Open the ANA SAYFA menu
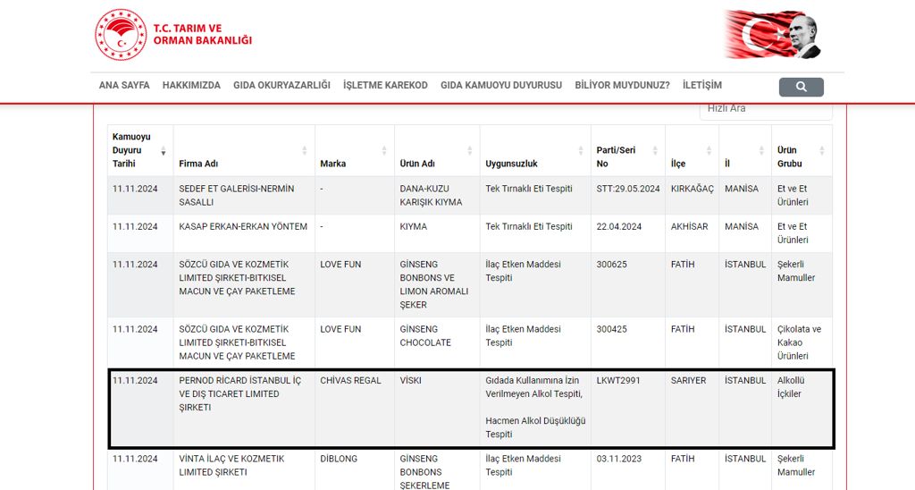915x490 pixels. point(124,85)
